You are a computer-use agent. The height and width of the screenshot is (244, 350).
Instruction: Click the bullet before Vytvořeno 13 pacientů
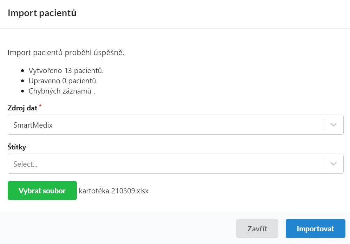[x=22, y=71]
